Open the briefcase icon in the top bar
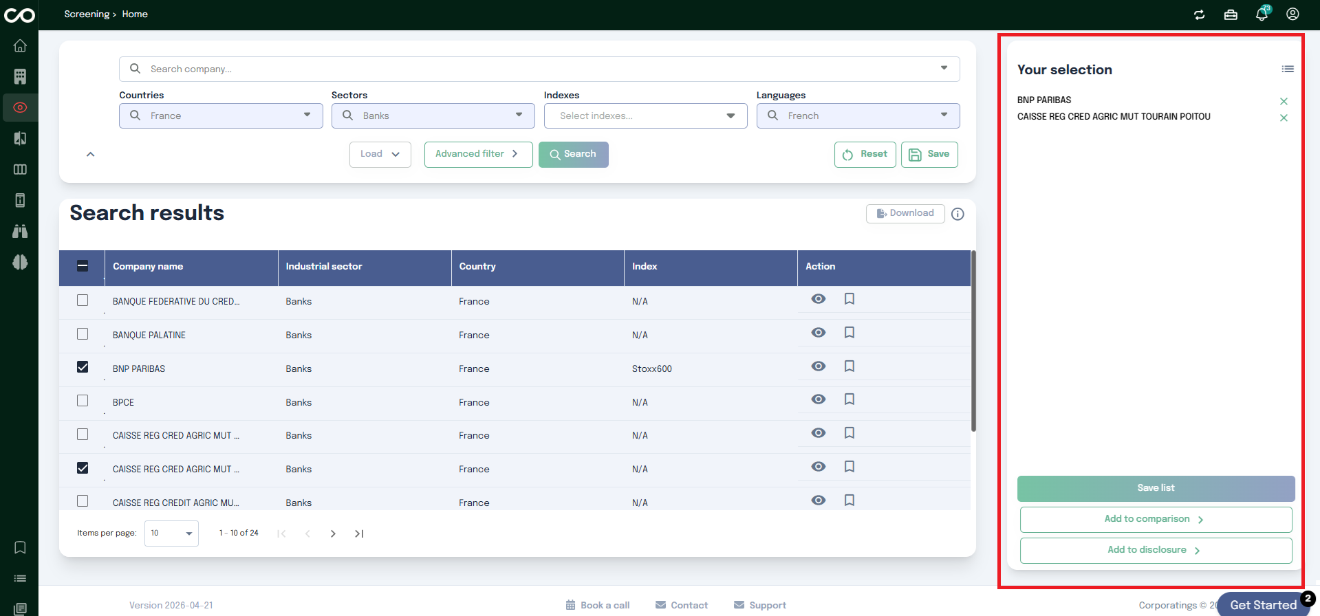The image size is (1320, 616). pos(1231,14)
